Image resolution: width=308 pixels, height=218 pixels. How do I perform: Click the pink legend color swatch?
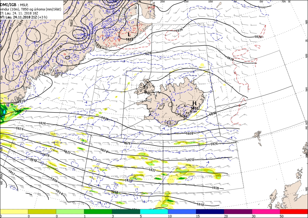click(x=266, y=212)
